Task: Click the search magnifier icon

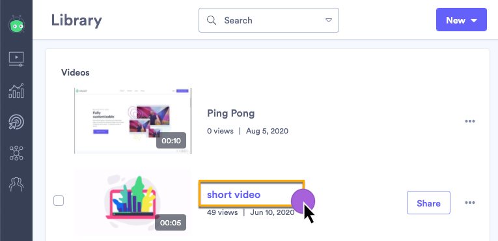Action: pyautogui.click(x=212, y=20)
